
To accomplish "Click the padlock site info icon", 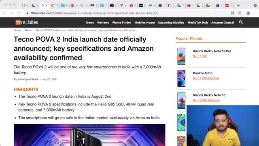I will (28, 13).
